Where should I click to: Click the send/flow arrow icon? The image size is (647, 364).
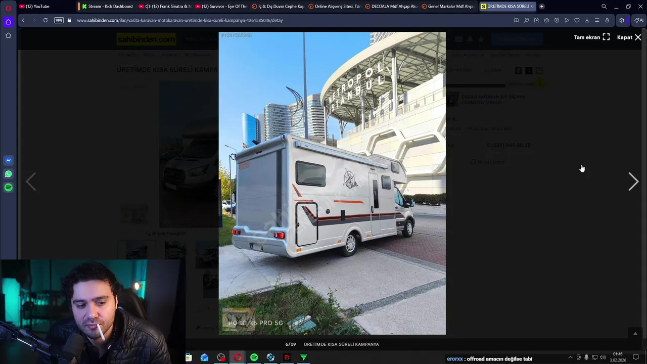pos(567,20)
